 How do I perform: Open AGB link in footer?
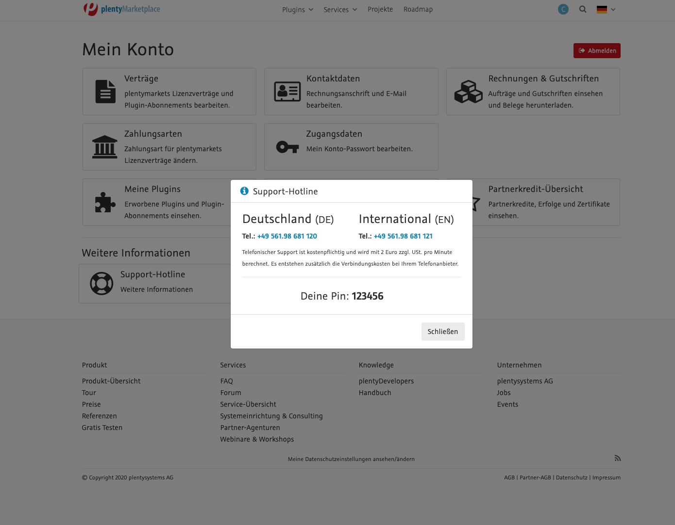[509, 477]
